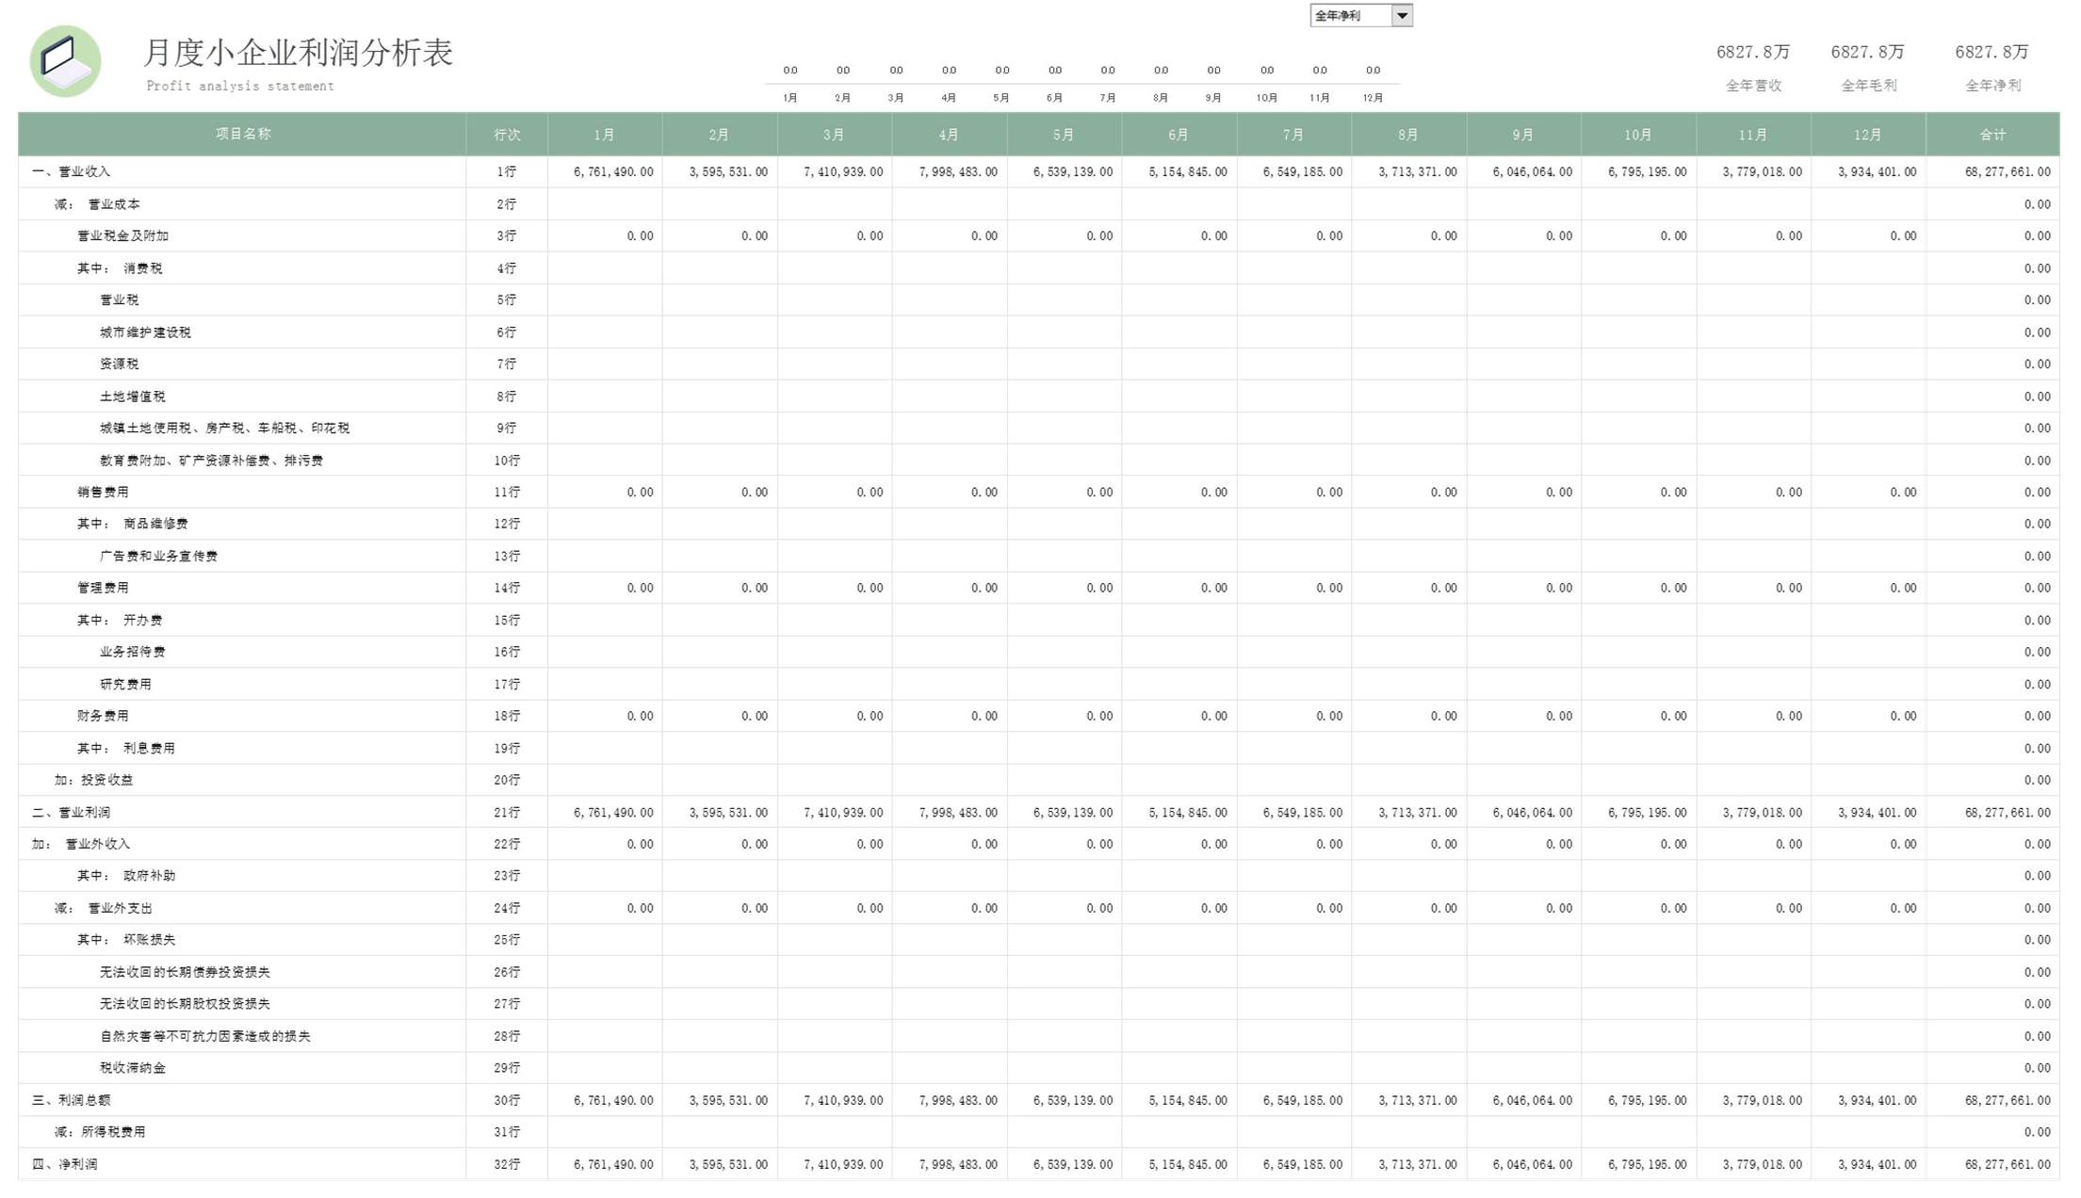
Task: Click the 二、营业利润 row label
Action: (72, 812)
